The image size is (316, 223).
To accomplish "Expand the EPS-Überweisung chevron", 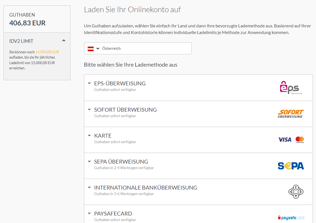I will [x=89, y=83].
